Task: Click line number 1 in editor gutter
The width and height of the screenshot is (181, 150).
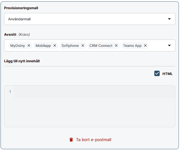Action: (x=10, y=92)
